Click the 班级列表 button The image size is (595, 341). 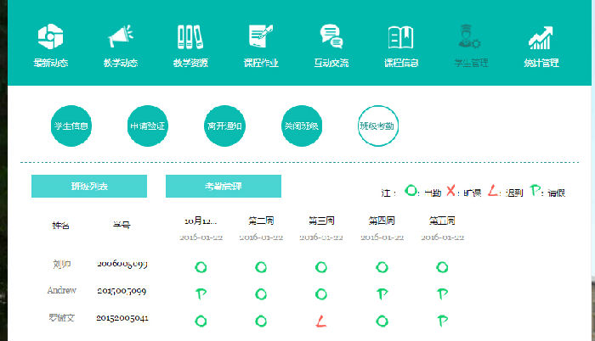tap(89, 186)
